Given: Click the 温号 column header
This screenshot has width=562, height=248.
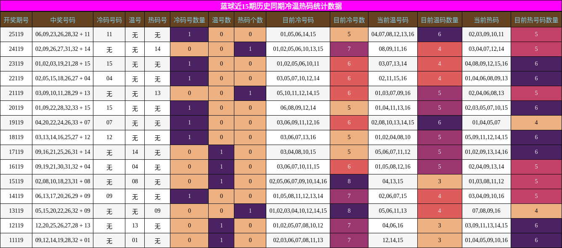Looking at the screenshot, I should click(135, 20).
